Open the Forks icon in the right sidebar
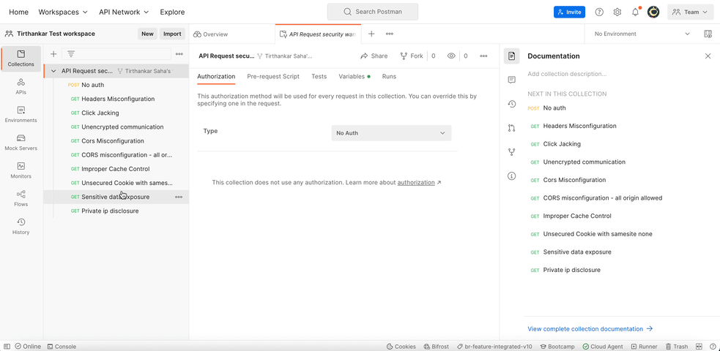Viewport: 720px width, 351px height. (512, 152)
